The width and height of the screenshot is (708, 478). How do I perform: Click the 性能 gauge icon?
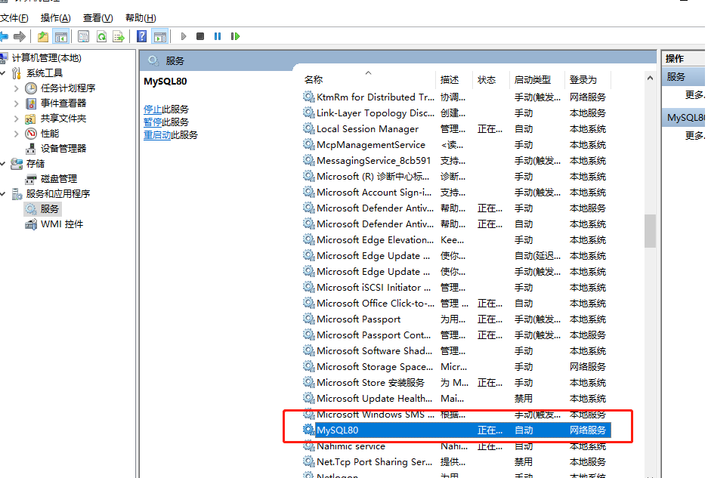tap(31, 134)
